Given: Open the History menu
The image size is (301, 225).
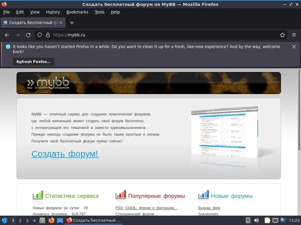Looking at the screenshot, I should [53, 12].
